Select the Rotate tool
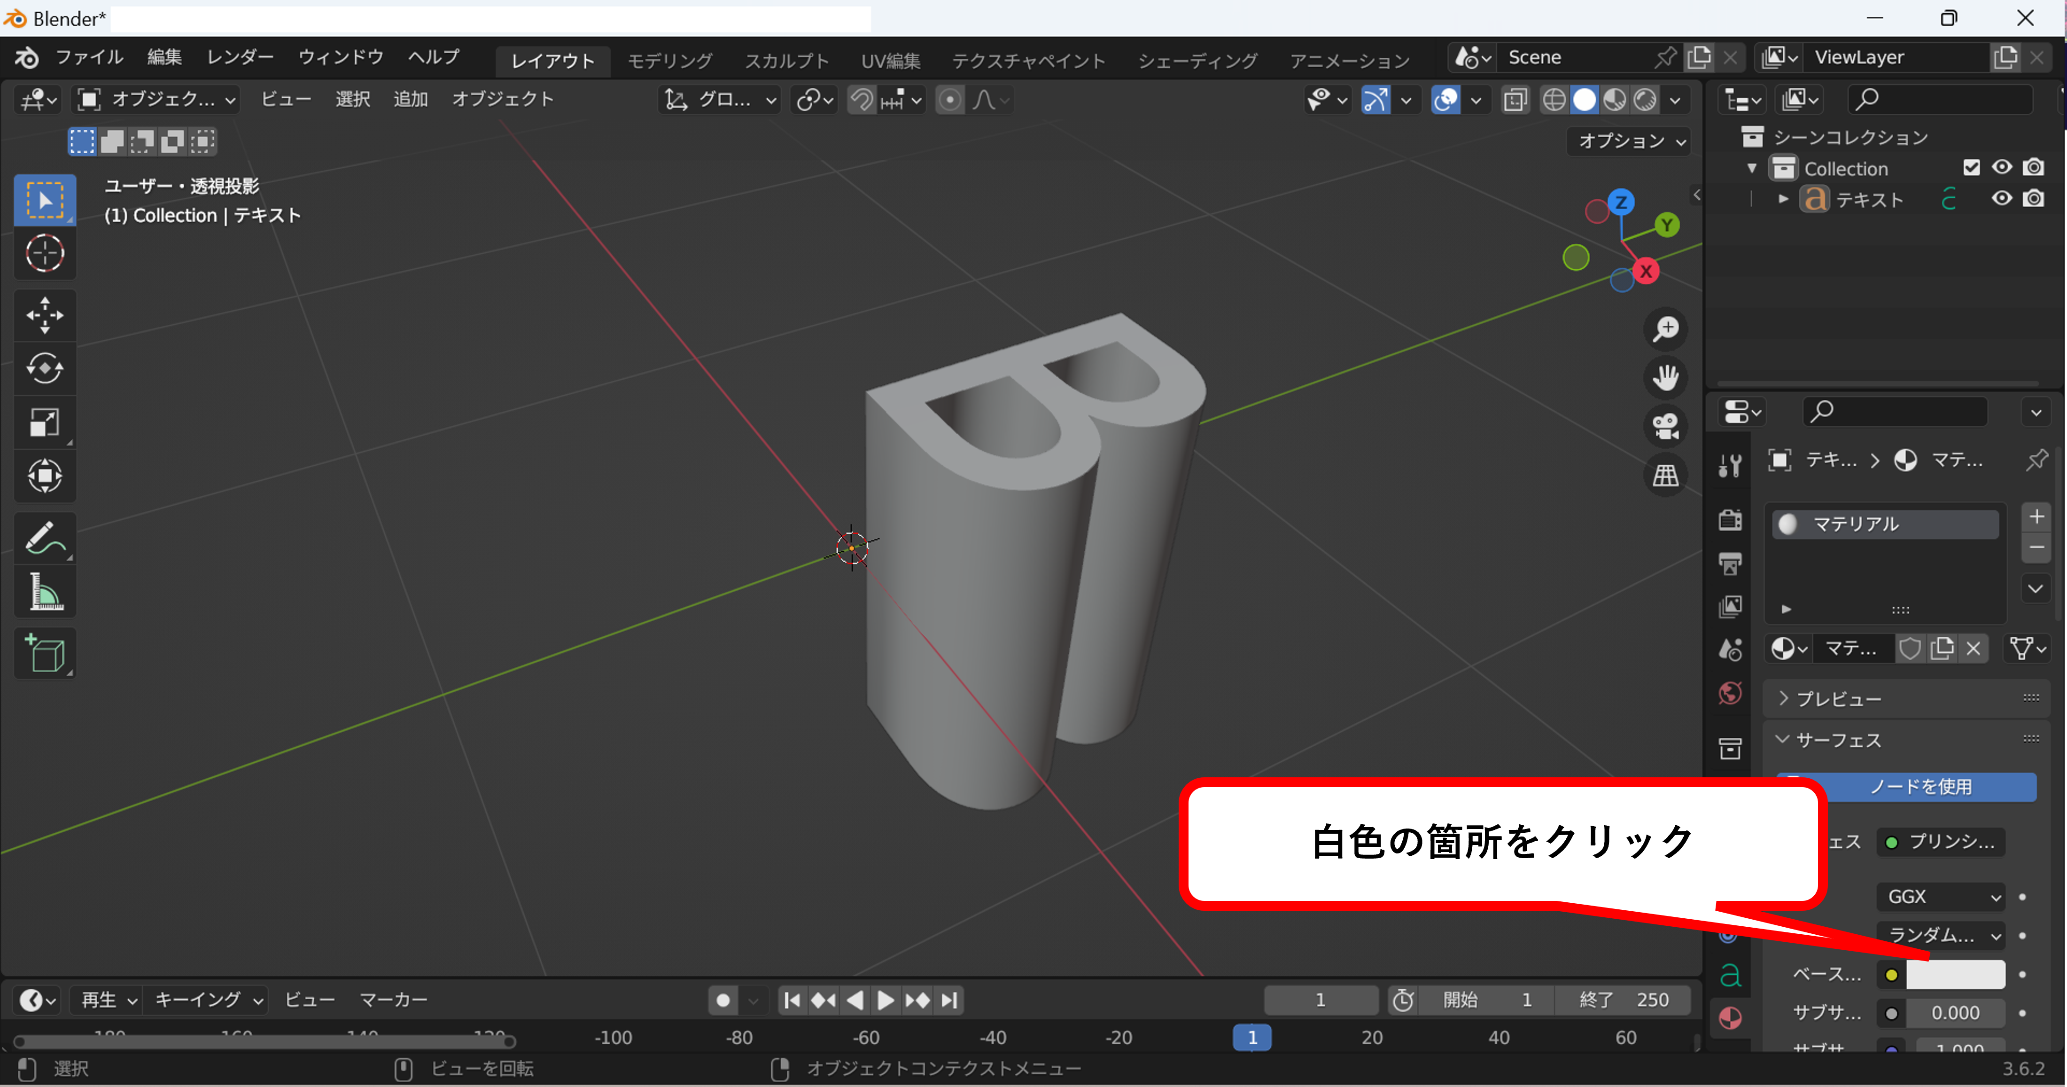The height and width of the screenshot is (1087, 2067). coord(45,368)
